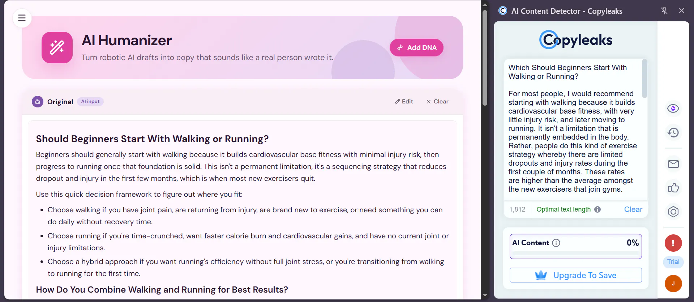The width and height of the screenshot is (694, 302).
Task: Open scan history in Copyleaks sidebar
Action: click(673, 132)
